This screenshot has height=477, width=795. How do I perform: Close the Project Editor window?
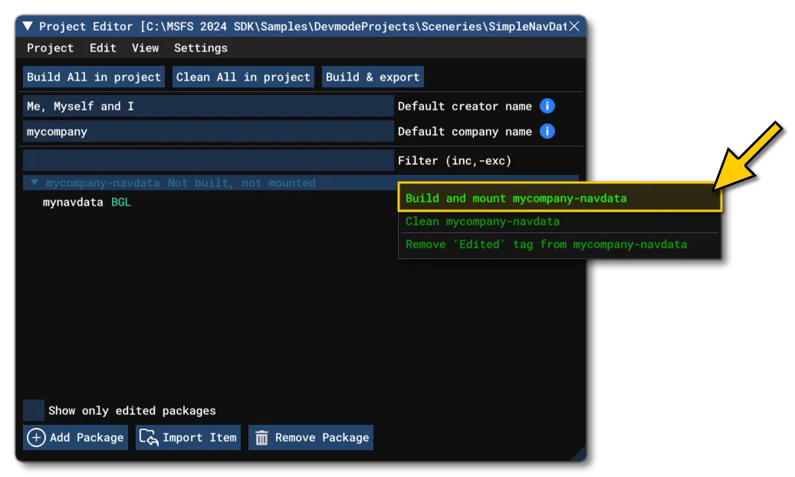pyautogui.click(x=574, y=26)
